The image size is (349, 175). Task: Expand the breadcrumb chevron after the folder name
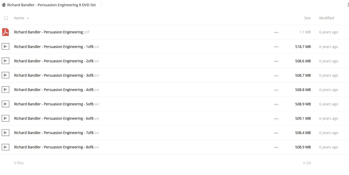point(101,5)
